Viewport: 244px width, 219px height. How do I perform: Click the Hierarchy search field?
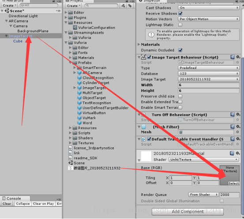(x=39, y=5)
